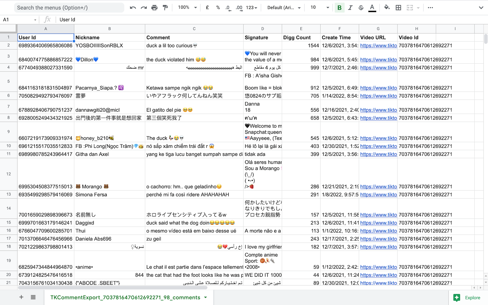Open the Default (Arial) font dropdown
The height and width of the screenshot is (305, 488).
pyautogui.click(x=284, y=8)
